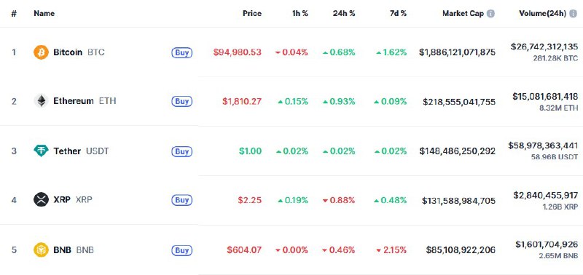Open the Market Cap info icon
This screenshot has height=275, width=583.
point(490,14)
